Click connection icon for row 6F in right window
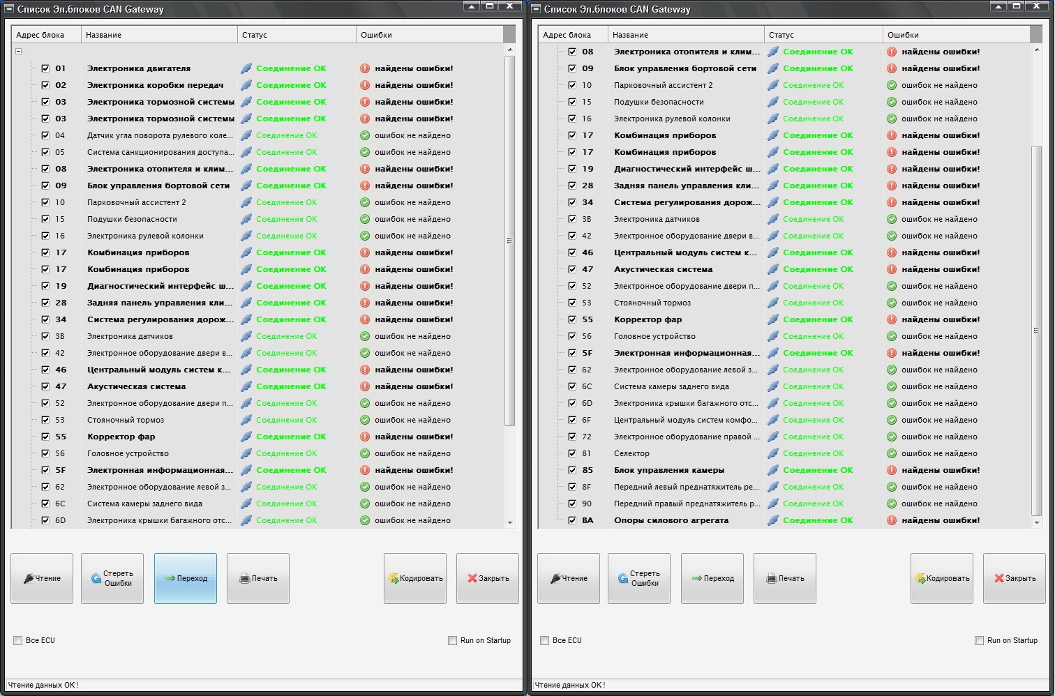 tap(773, 420)
